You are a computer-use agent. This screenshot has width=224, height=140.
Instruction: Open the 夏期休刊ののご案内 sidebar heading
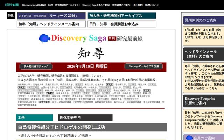pos(203,20)
